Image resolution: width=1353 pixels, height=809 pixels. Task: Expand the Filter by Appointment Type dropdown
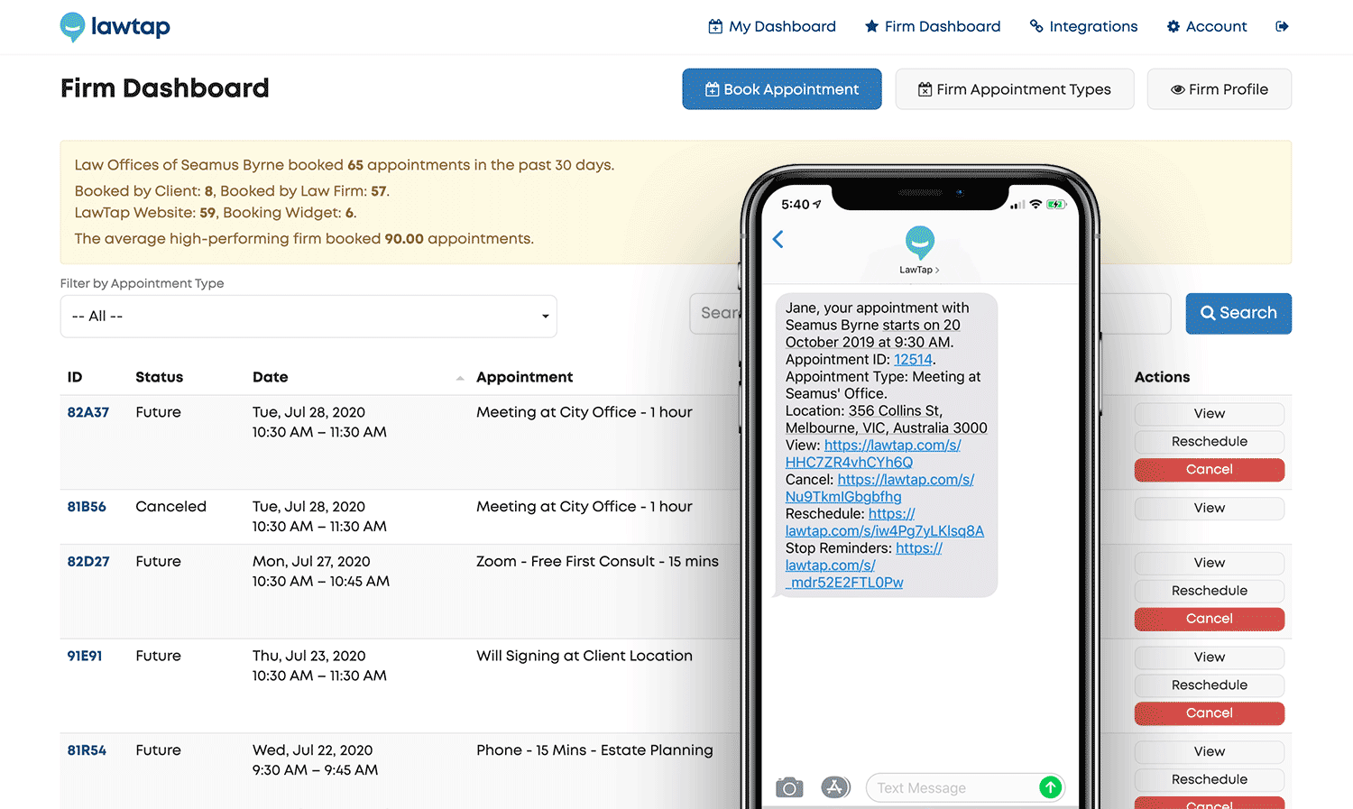point(308,317)
